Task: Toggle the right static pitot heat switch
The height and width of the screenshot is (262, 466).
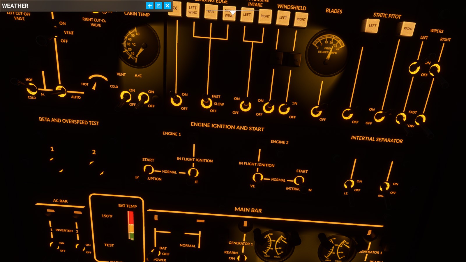Action: tap(379, 116)
